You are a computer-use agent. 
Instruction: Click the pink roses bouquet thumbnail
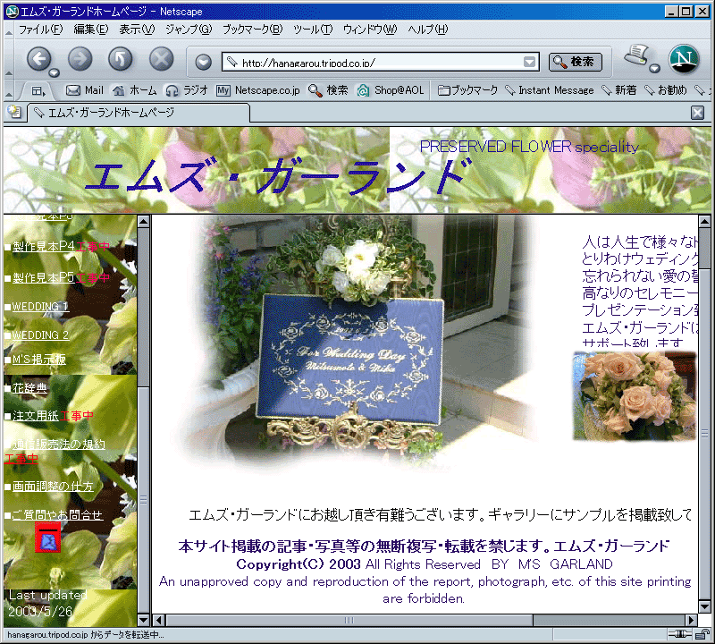tap(635, 396)
